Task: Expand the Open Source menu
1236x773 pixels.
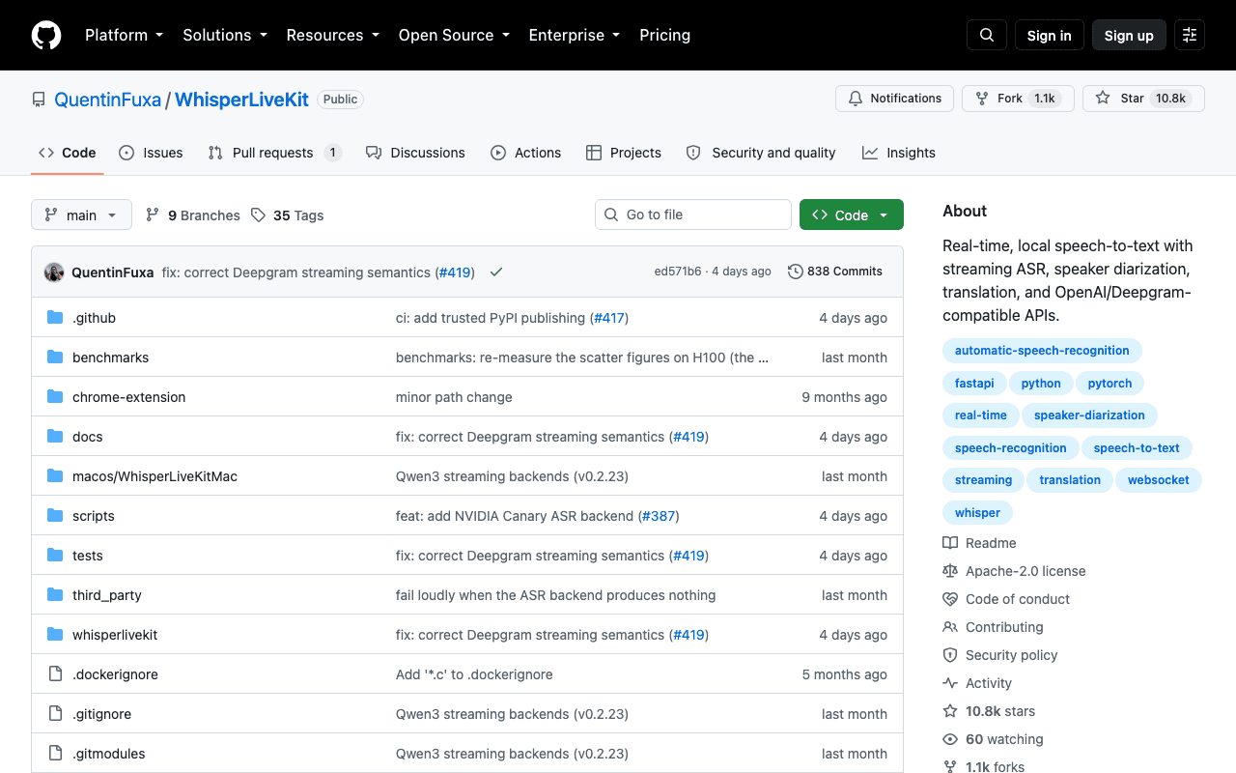Action: (x=454, y=35)
